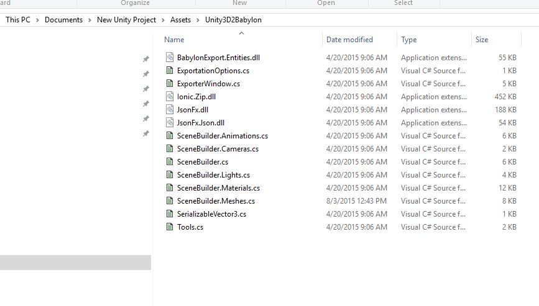Select the file SerializableVector3.cs
The height and width of the screenshot is (306, 539).
[x=211, y=214]
